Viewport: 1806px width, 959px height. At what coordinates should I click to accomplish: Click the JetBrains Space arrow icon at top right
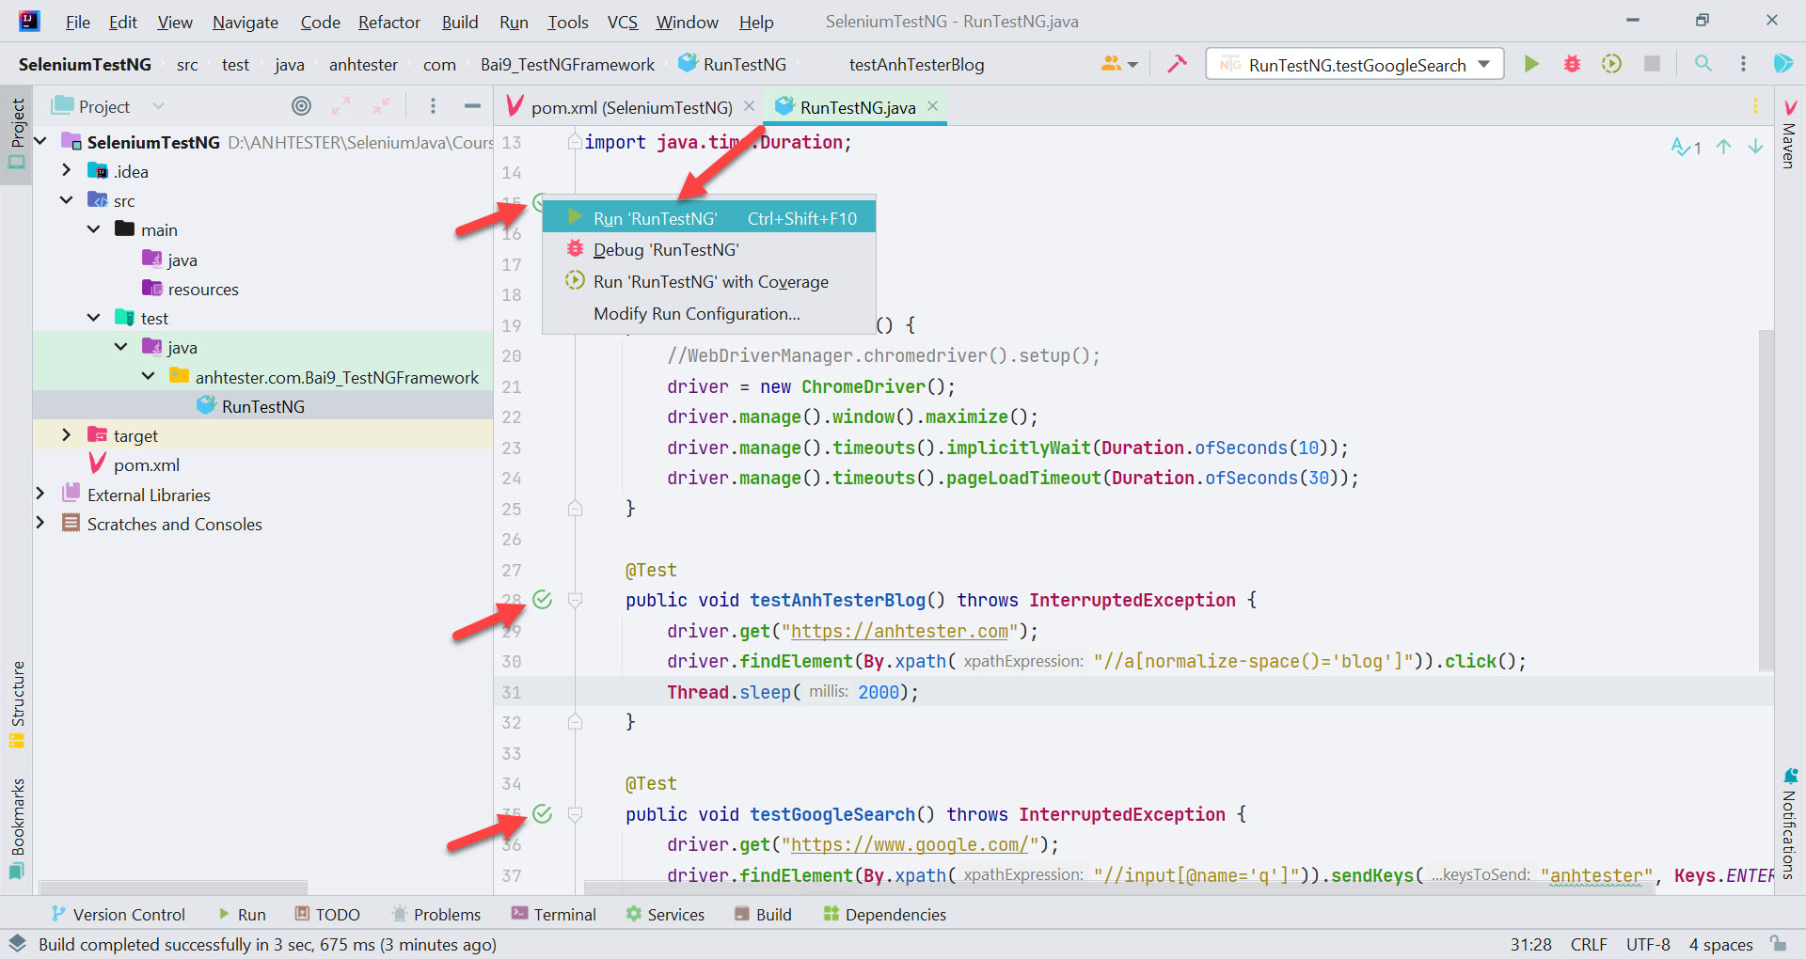1782,64
